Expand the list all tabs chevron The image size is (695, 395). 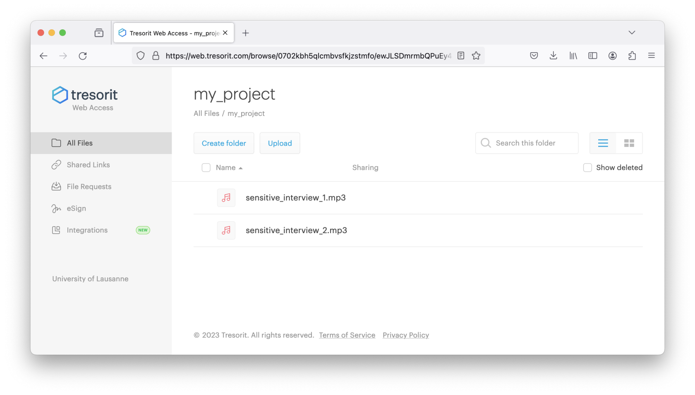tap(631, 33)
